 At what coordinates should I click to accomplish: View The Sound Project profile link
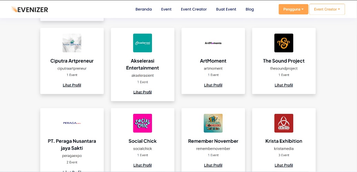tap(284, 85)
